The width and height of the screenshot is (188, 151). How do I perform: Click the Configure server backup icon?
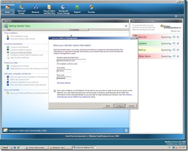click(x=8, y=66)
